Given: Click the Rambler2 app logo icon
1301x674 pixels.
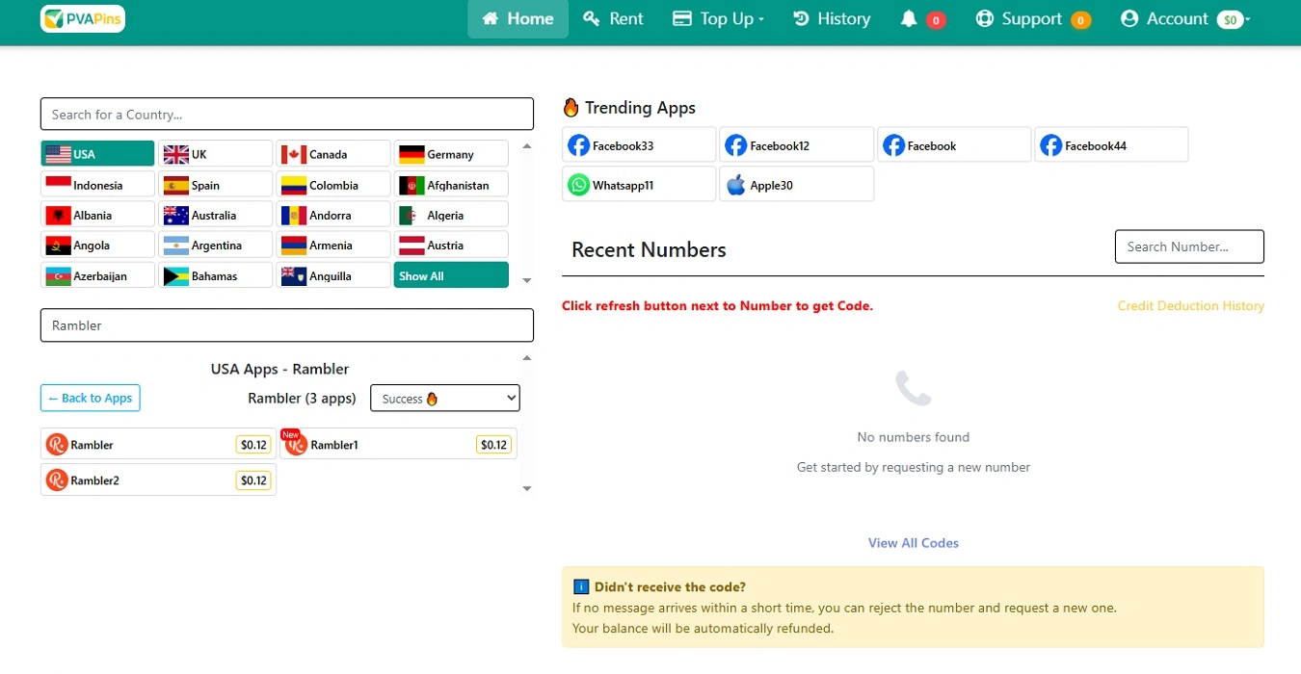Looking at the screenshot, I should 57,480.
